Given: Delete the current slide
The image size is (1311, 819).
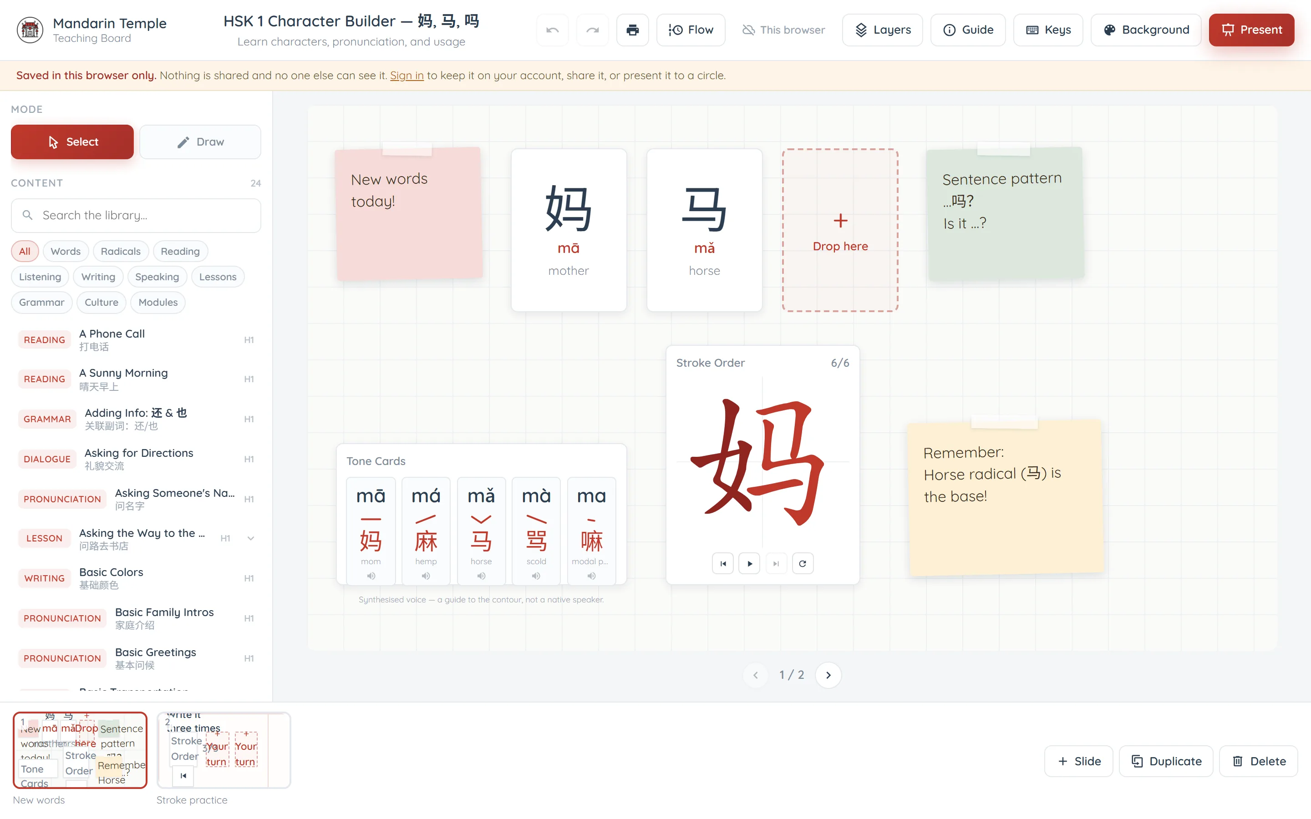Looking at the screenshot, I should (x=1259, y=761).
